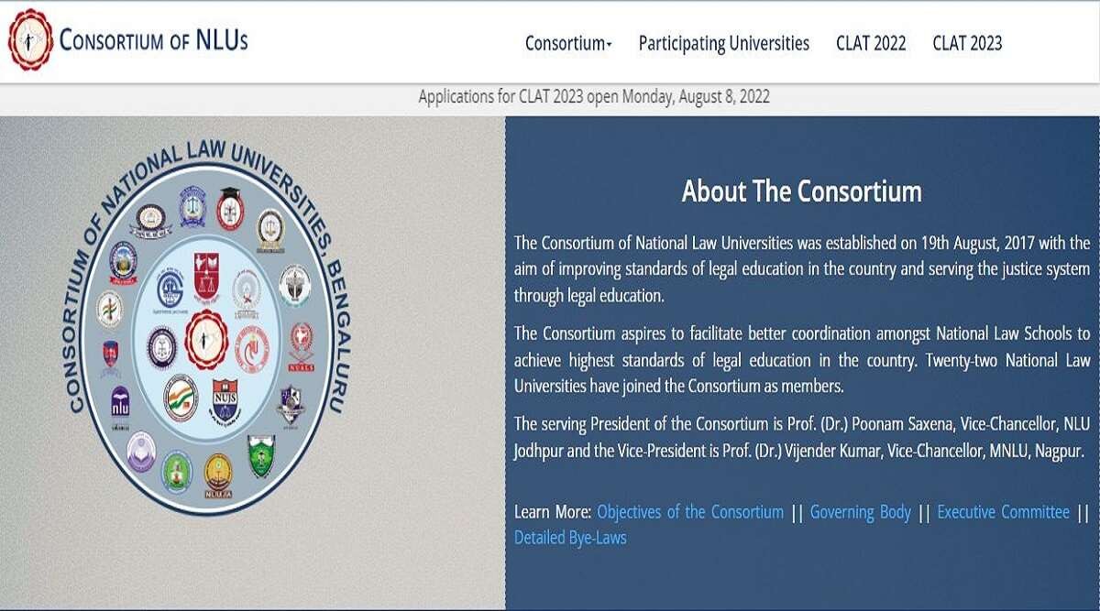
Task: Click the NLUJA emblem at the bottom
Action: point(218,475)
